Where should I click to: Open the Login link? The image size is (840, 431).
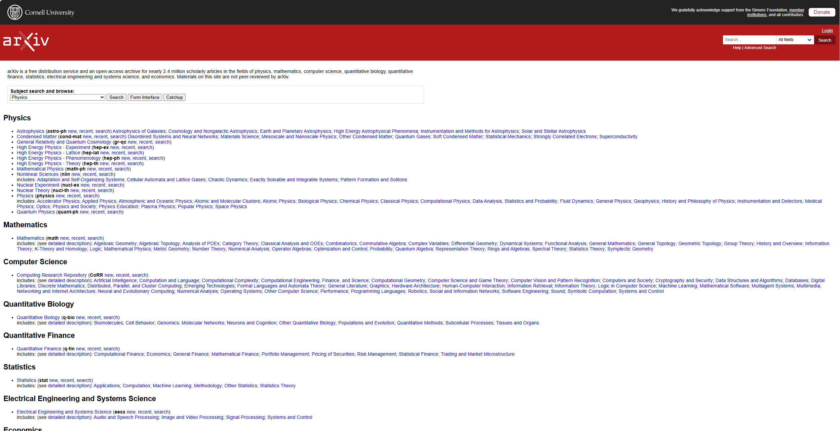tap(827, 31)
